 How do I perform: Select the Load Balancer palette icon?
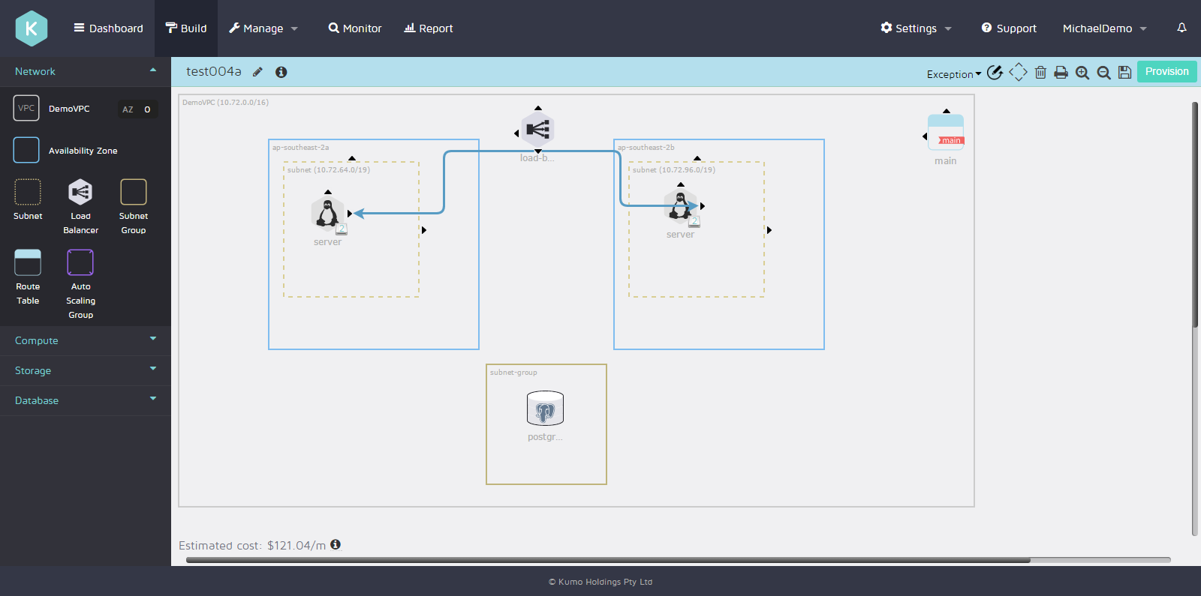coord(80,193)
